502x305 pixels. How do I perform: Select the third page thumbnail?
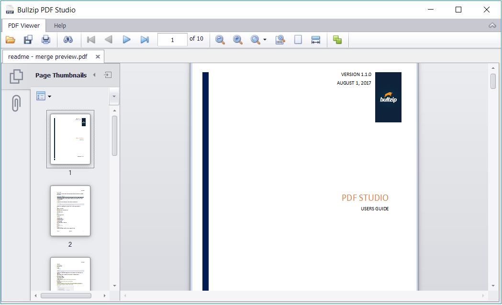pos(70,274)
